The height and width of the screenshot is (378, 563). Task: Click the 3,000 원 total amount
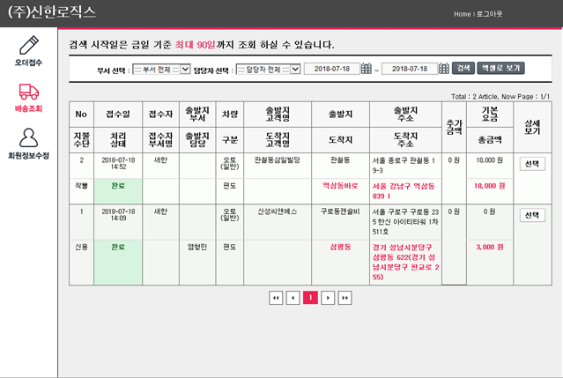pos(489,247)
